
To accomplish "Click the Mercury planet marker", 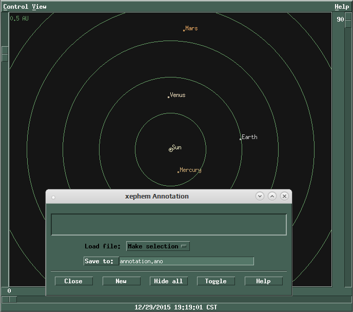I will click(x=178, y=172).
